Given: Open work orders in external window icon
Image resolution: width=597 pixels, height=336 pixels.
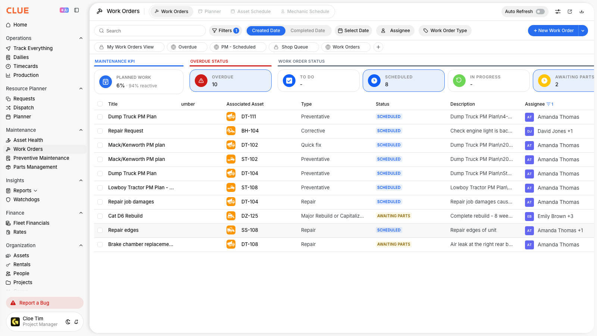Looking at the screenshot, I should (x=570, y=12).
